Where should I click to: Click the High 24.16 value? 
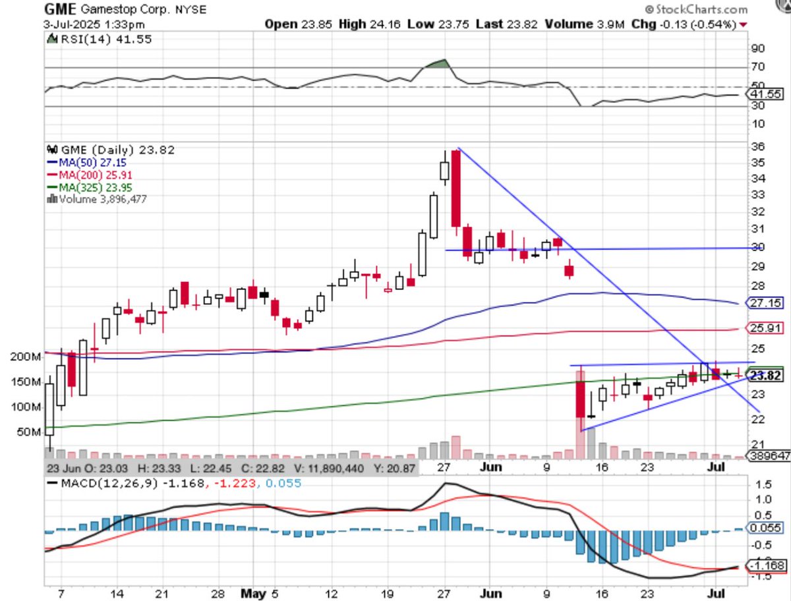click(370, 24)
